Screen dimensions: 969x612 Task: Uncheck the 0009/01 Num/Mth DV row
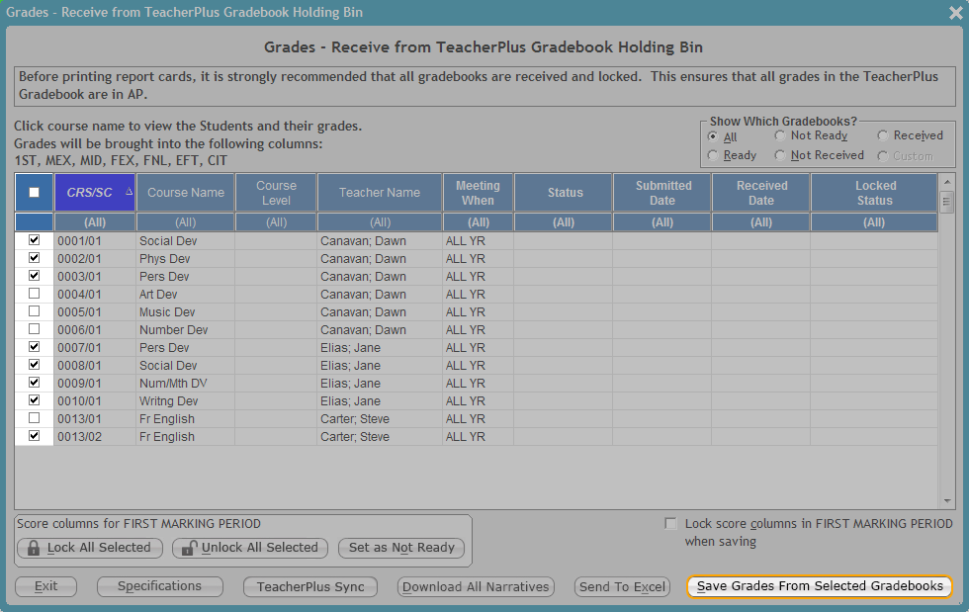point(34,383)
